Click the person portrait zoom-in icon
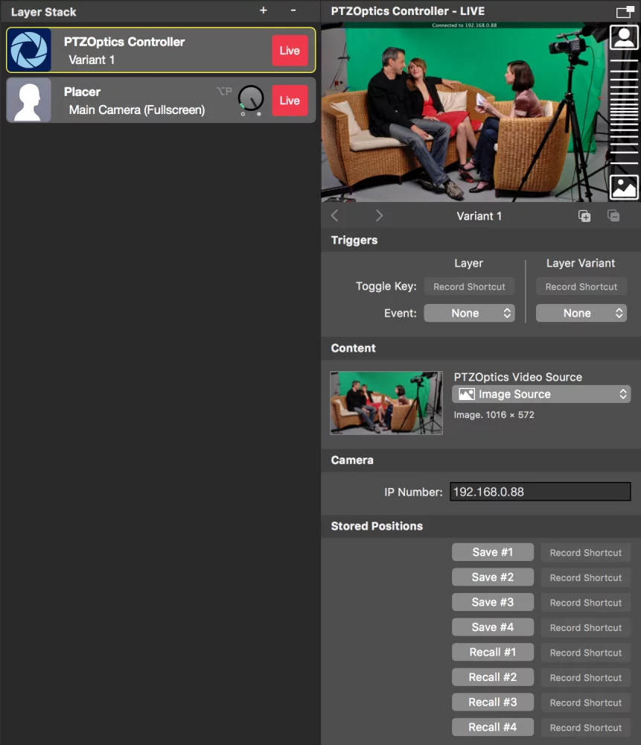Screen dimensions: 641x745 tap(624, 37)
